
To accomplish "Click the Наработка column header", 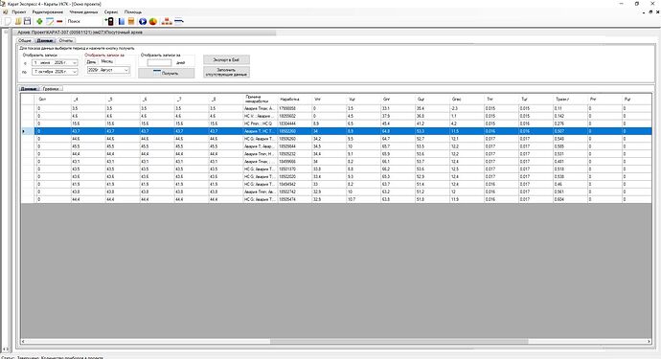I will coord(295,100).
